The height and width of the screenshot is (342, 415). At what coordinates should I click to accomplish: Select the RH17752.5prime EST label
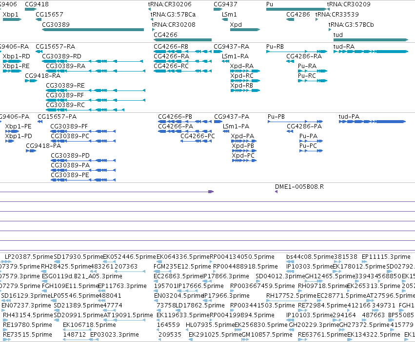tap(292, 296)
